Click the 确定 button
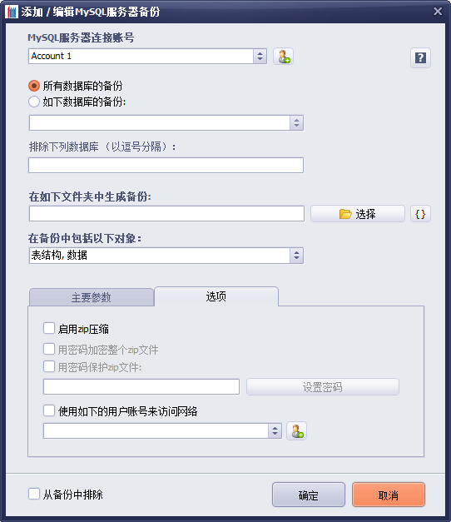The width and height of the screenshot is (451, 522). pyautogui.click(x=309, y=495)
